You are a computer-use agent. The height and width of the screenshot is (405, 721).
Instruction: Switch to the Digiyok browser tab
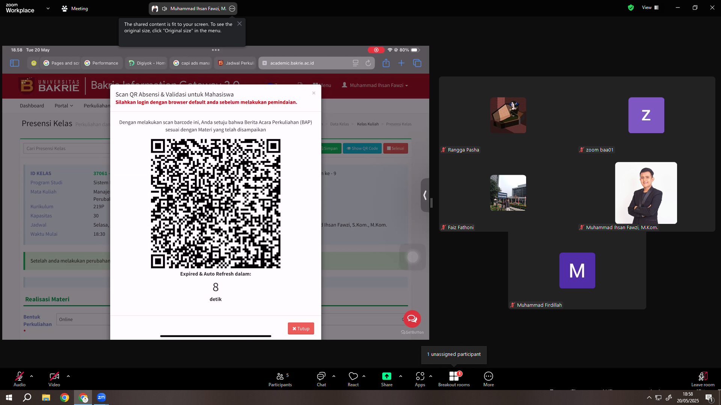147,63
